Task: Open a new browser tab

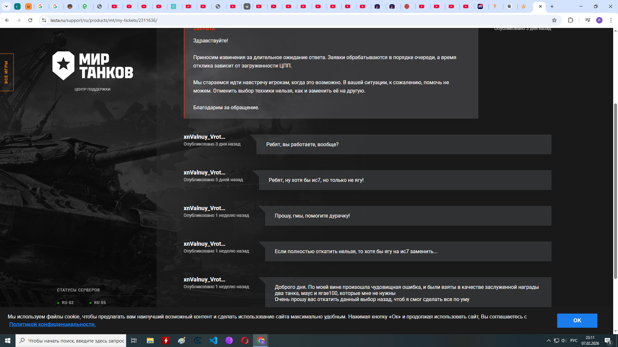Action: pyautogui.click(x=552, y=6)
